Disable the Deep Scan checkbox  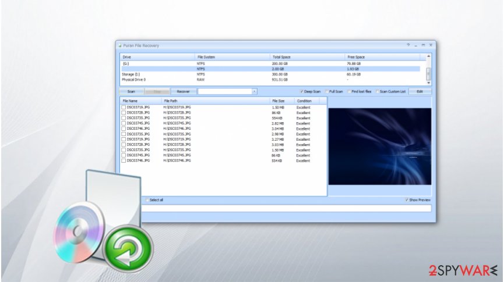point(301,91)
